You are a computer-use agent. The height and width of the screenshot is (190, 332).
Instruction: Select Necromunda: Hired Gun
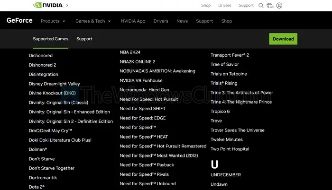tap(144, 90)
